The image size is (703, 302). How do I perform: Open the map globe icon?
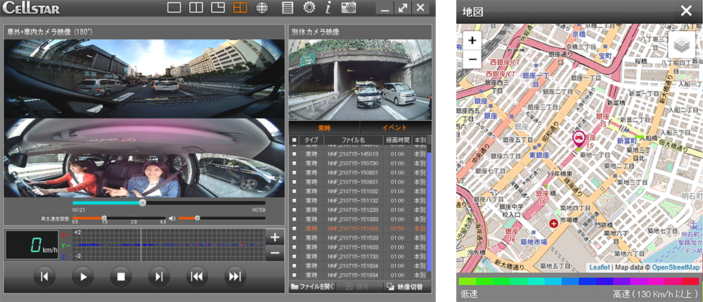click(x=262, y=8)
